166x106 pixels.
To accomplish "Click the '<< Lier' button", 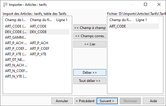I will click(90, 44).
